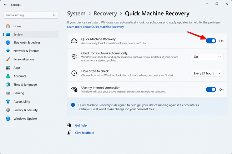Viewport: 232px width, 154px height.
Task: Click the How often to check label
Action: pyautogui.click(x=95, y=71)
